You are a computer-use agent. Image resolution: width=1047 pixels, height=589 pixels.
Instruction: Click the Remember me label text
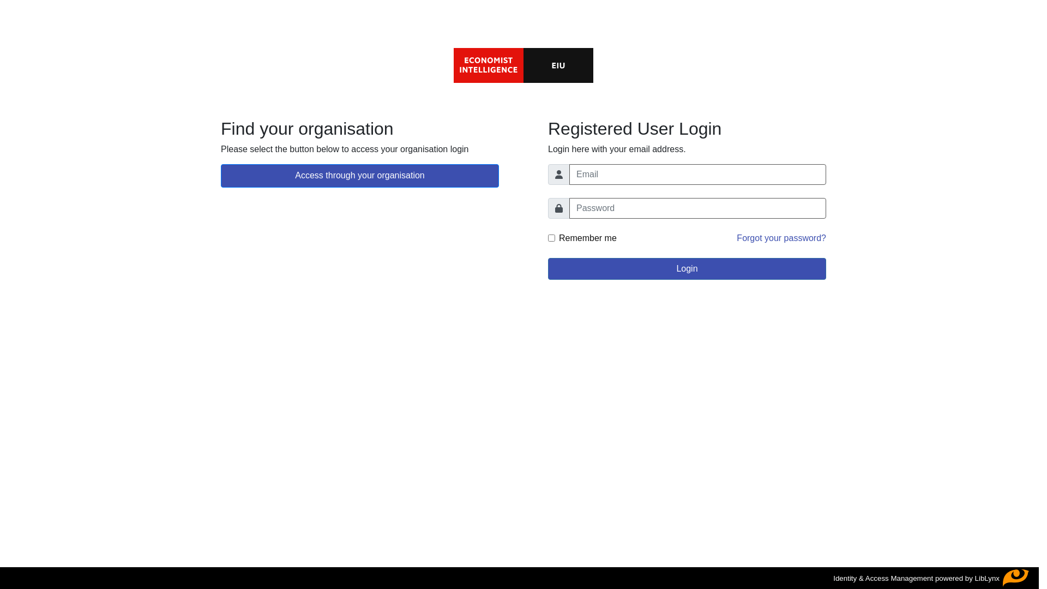[588, 238]
